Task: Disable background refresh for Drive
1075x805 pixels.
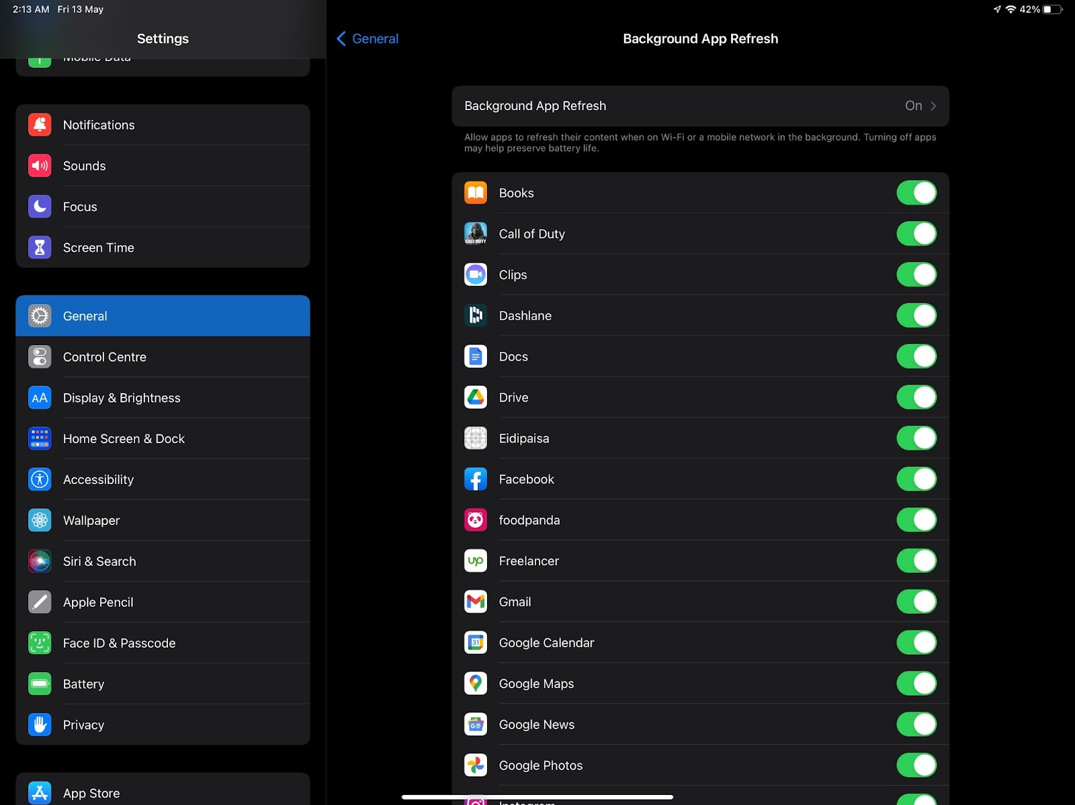Action: (916, 398)
